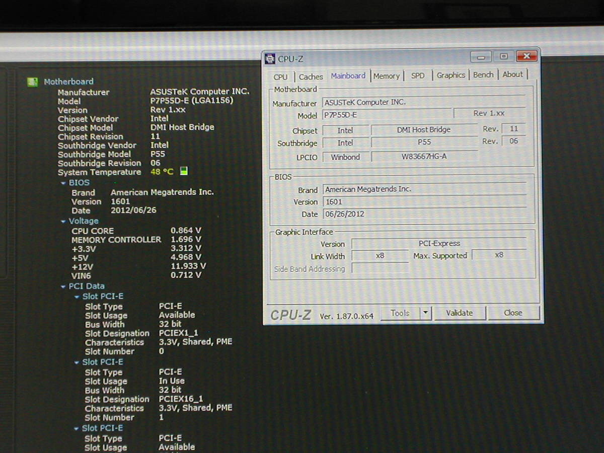Collapse the Voltage tree section
The image size is (604, 453).
[63, 221]
